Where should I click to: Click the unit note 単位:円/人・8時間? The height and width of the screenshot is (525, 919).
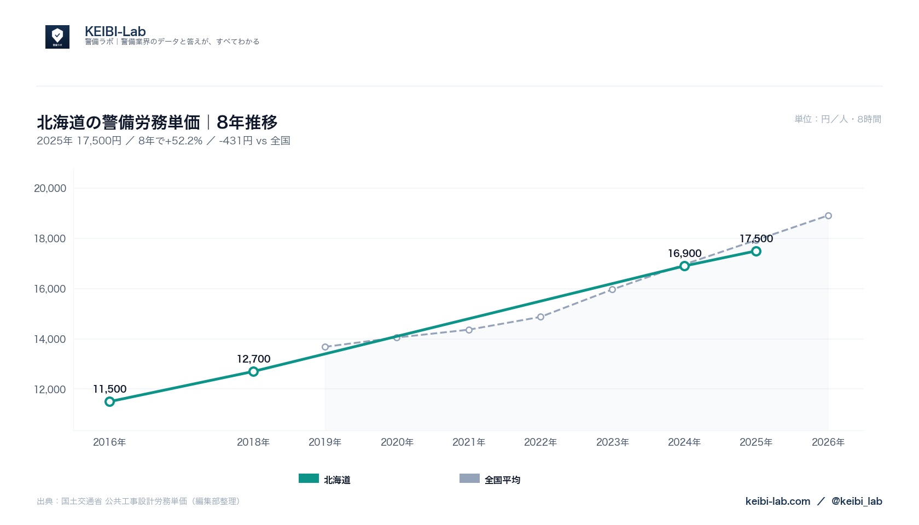(838, 119)
